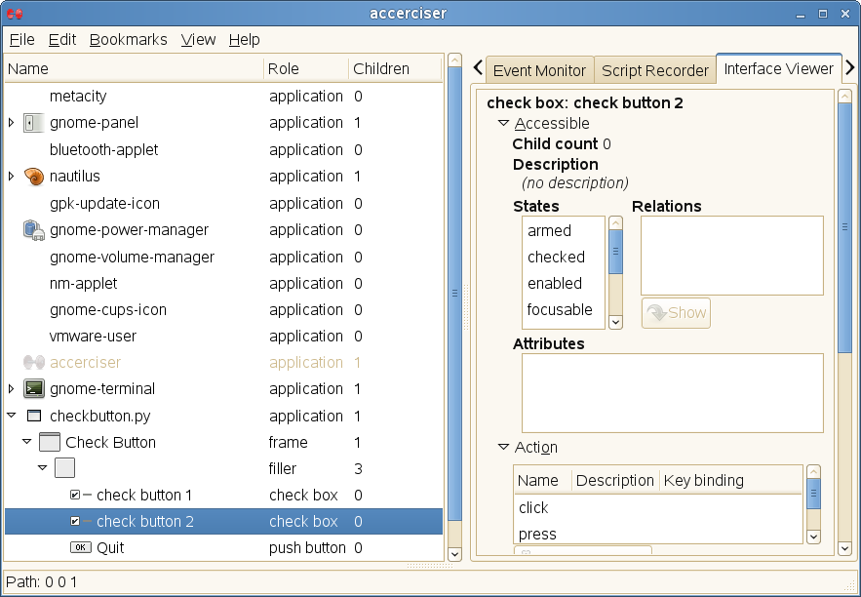Image resolution: width=861 pixels, height=597 pixels.
Task: Select the gnome-volume-manager row
Action: pos(223,257)
